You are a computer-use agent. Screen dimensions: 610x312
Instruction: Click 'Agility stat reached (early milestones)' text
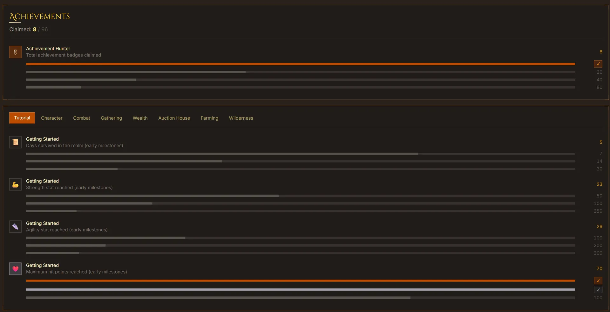click(x=67, y=230)
